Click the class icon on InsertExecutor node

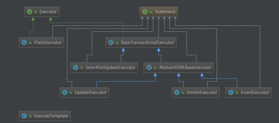coord(230,92)
